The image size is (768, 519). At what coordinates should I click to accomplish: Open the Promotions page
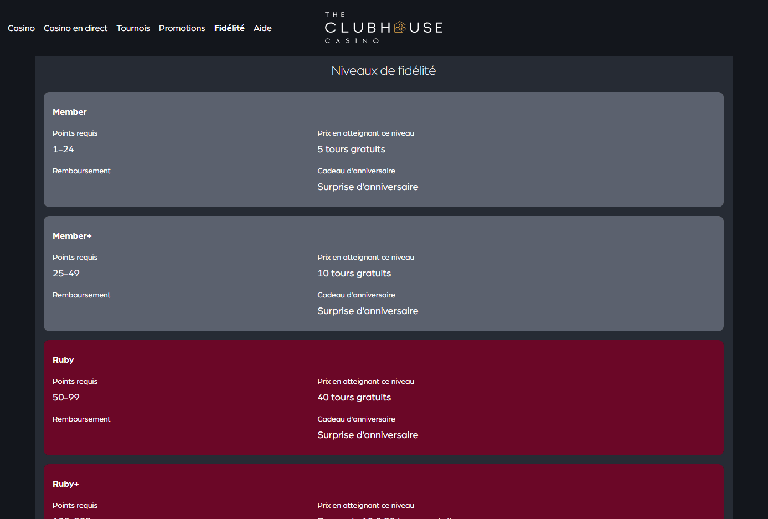point(182,28)
